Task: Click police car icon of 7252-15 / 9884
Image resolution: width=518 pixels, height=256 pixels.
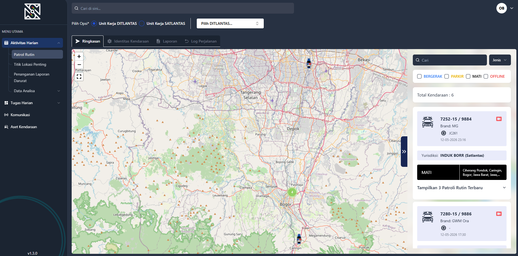Action: [428, 122]
